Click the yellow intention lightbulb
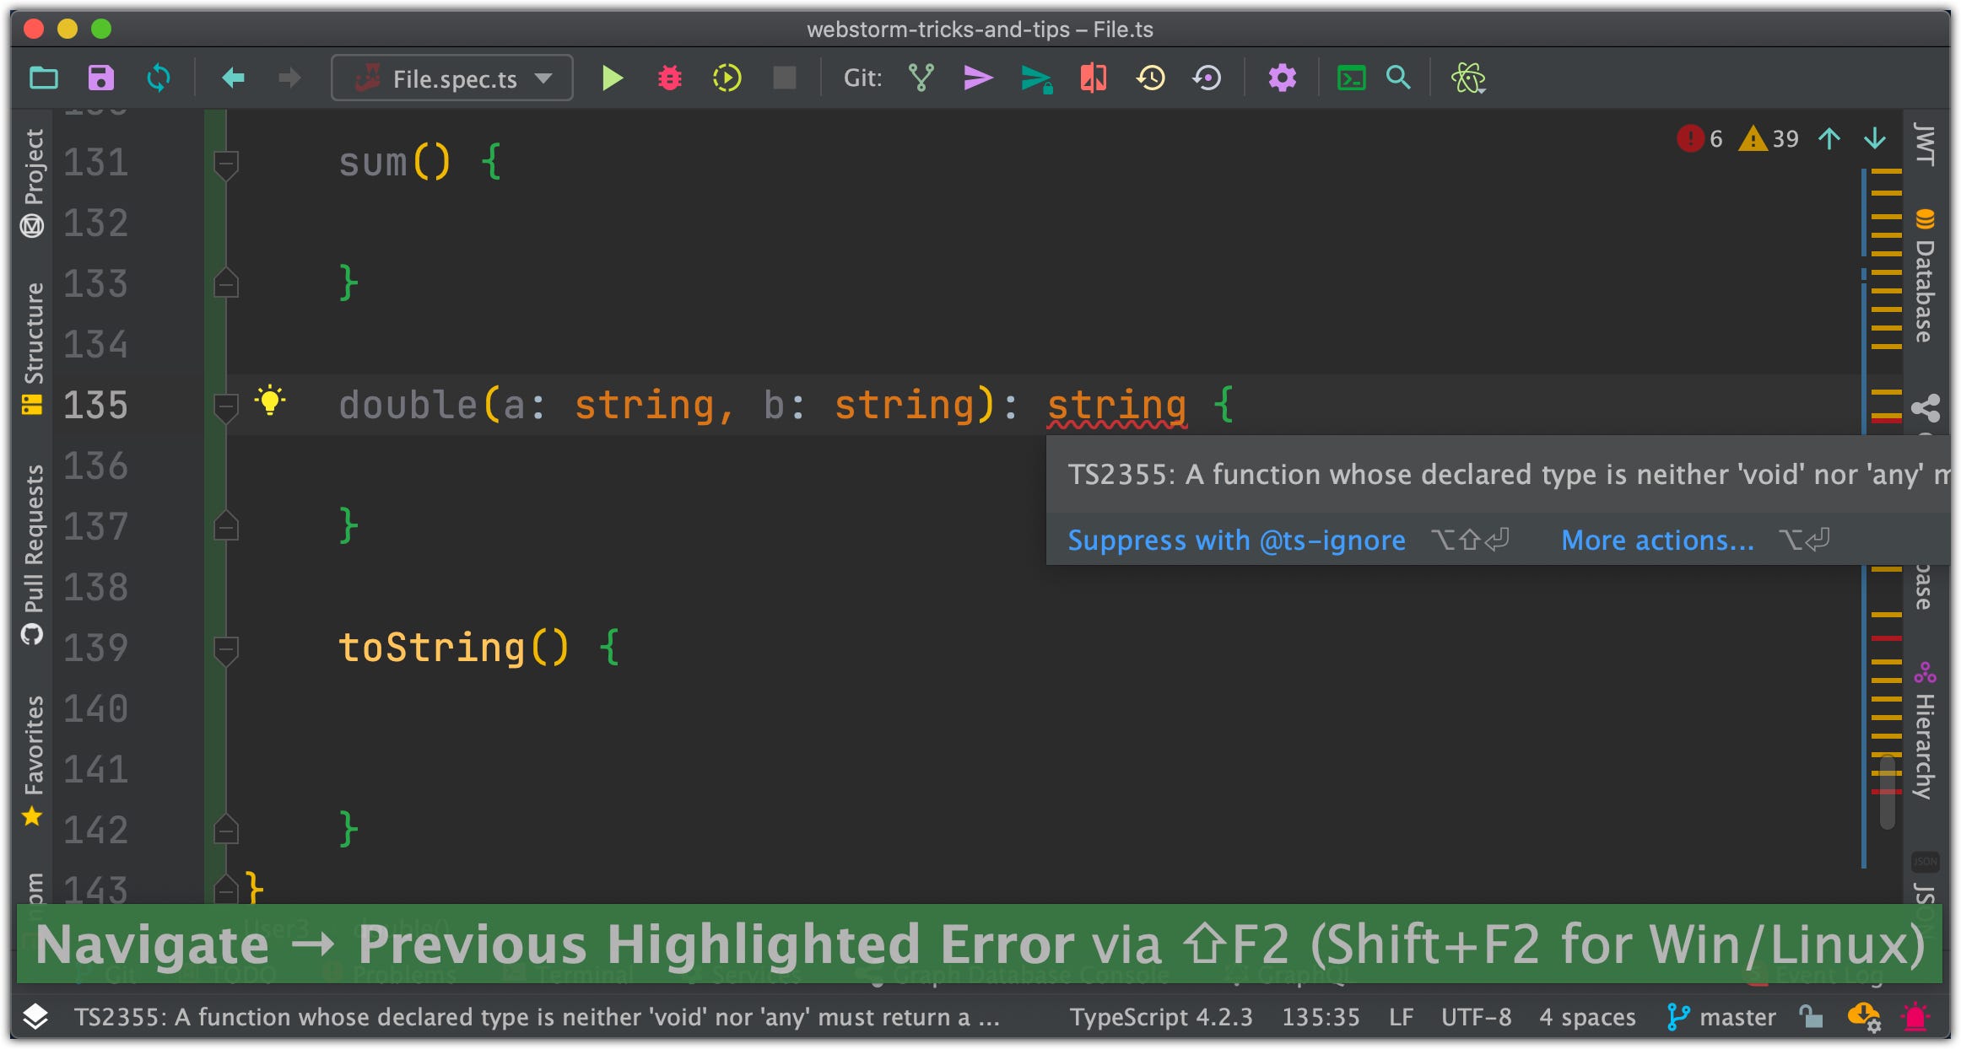 pos(270,400)
